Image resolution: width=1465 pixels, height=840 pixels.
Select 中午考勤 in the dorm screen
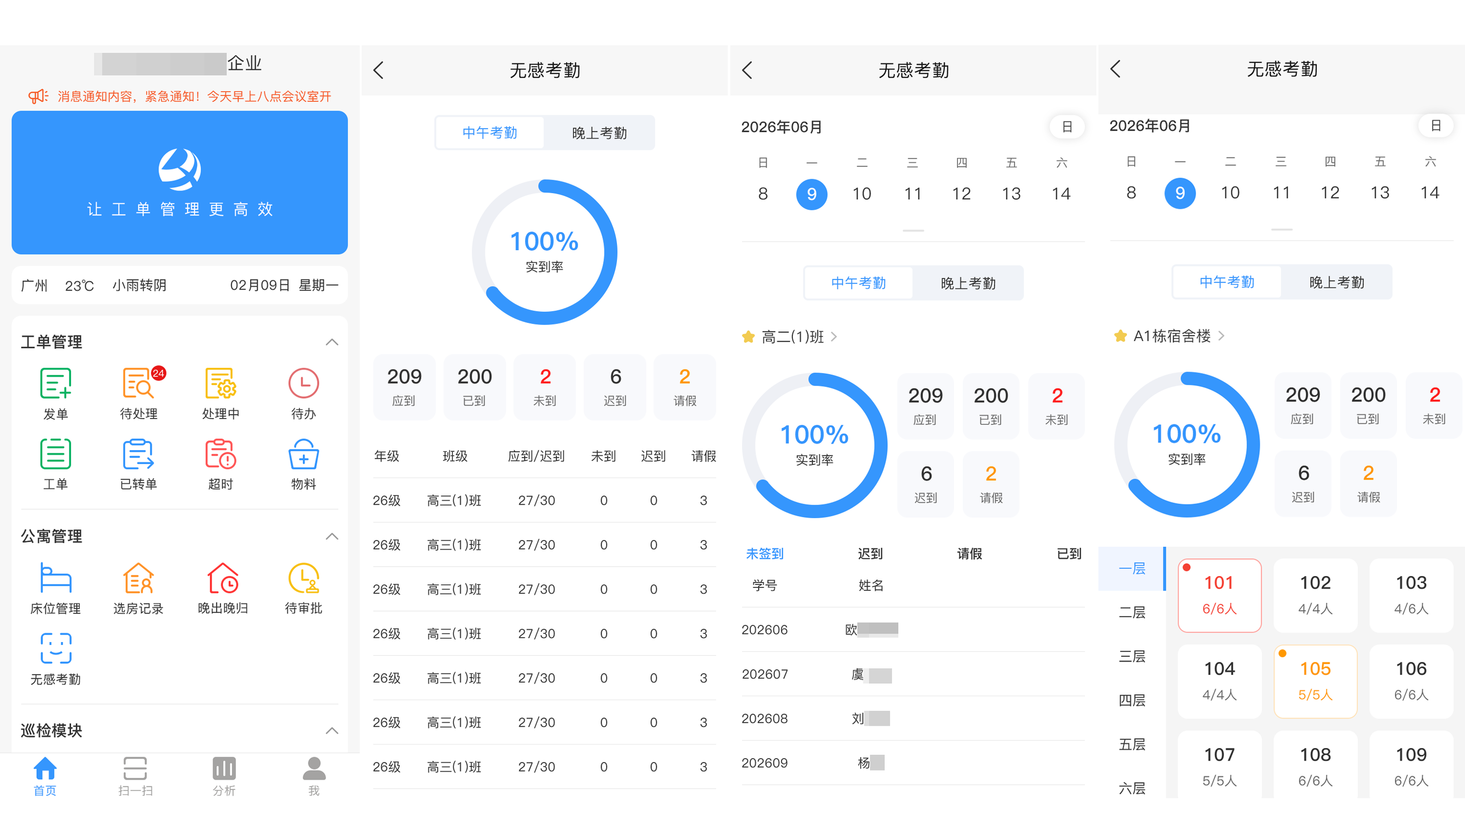(1227, 282)
